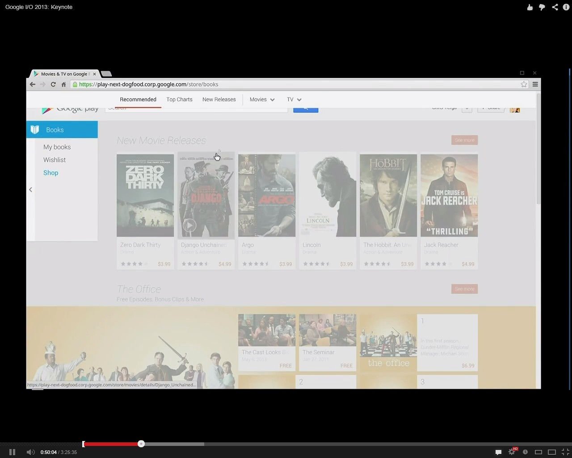Viewport: 572px width, 458px height.
Task: Reload the page in Chrome
Action: pyautogui.click(x=53, y=84)
